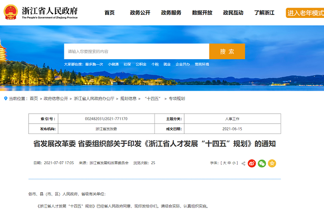Viewport: 324px width, 215px height.
Task: Click the search input field
Action: (136, 51)
